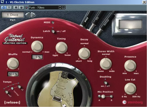147x107 pixels.
Task: Click the 1. Disco part display
Action: pos(13,15)
